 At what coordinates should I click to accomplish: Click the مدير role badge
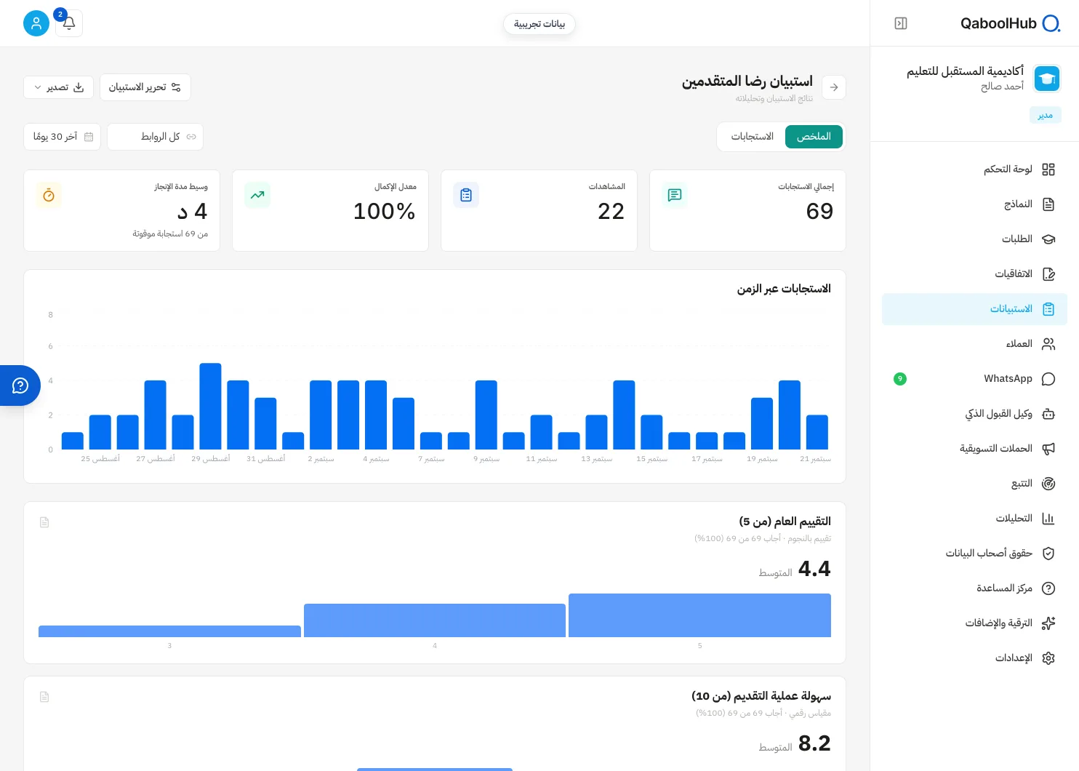pyautogui.click(x=1046, y=115)
